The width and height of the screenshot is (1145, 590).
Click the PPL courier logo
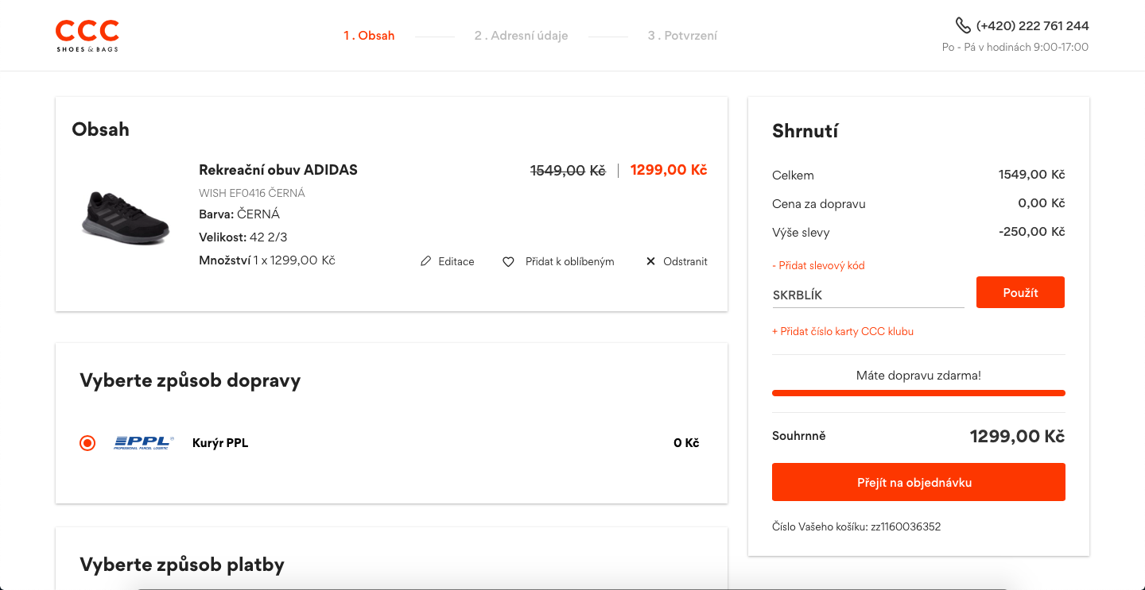coord(144,443)
